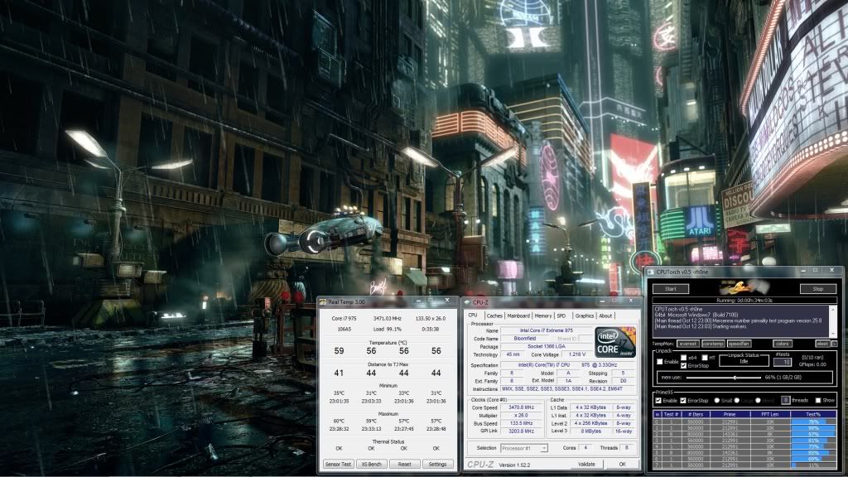This screenshot has width=848, height=477.
Task: Click the Reset button in Real Temp
Action: tap(404, 464)
